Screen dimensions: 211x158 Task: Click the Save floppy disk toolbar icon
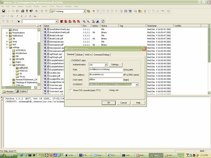coord(4,11)
